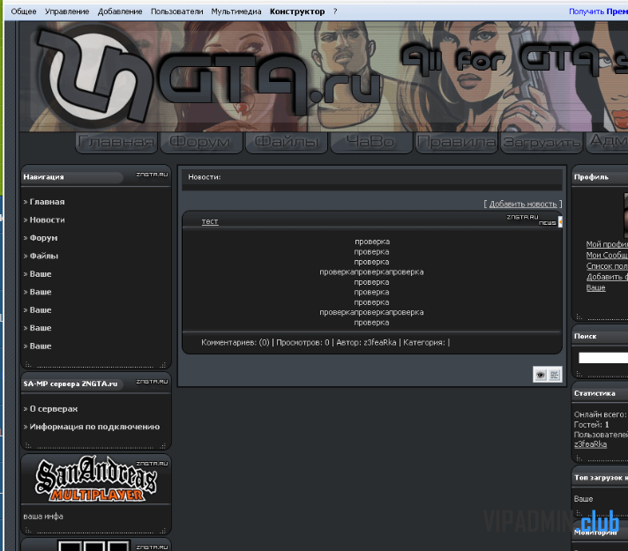This screenshot has height=551, width=628.
Task: Click z3feaRka user link in Статистика
Action: 590,444
